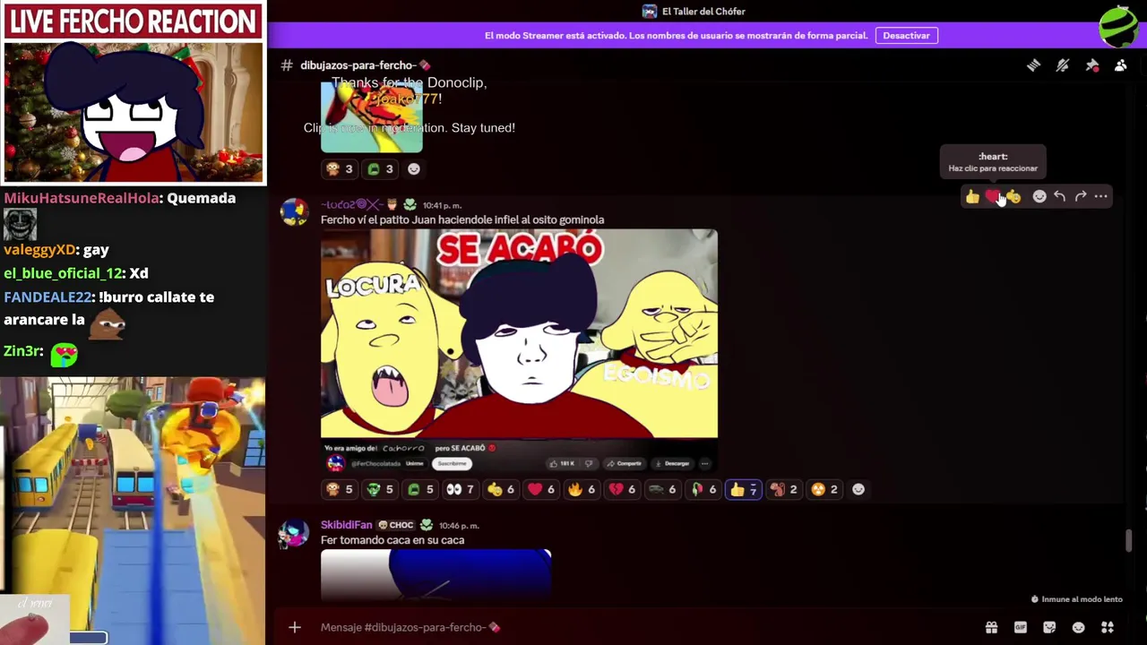Click the CHOC server tag badge

pyautogui.click(x=395, y=525)
